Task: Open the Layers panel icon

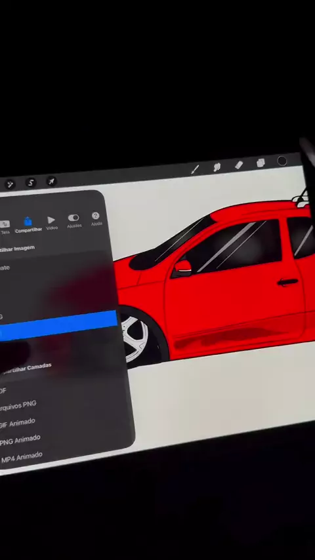Action: click(x=261, y=163)
